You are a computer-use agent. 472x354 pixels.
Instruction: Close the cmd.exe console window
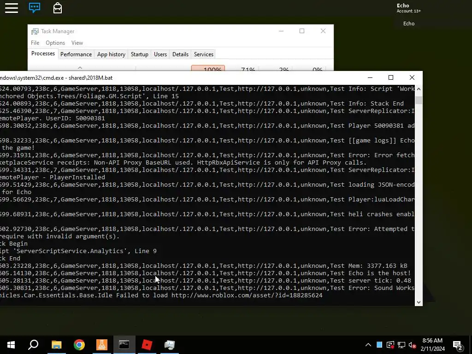coord(412,77)
